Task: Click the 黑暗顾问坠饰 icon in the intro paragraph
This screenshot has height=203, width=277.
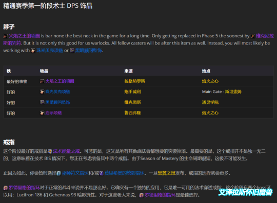Action: tap(72, 51)
